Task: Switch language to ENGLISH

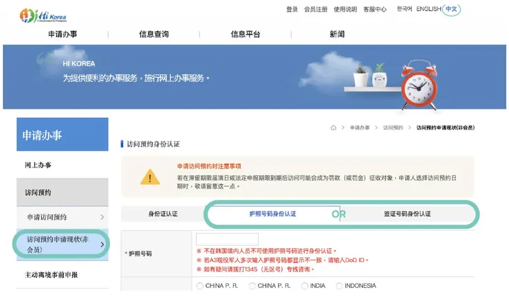Action: tap(429, 9)
